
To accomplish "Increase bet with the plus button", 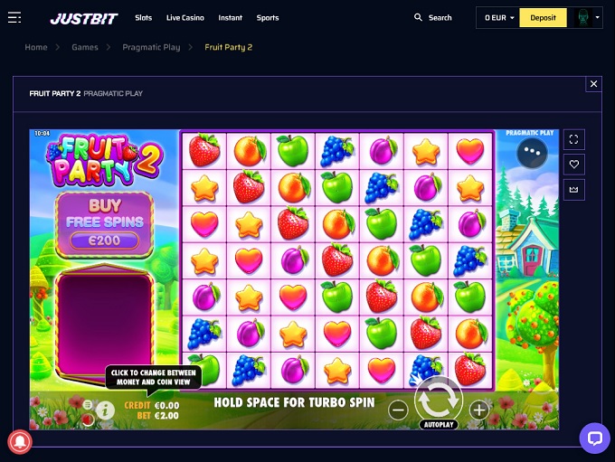I will pyautogui.click(x=479, y=410).
